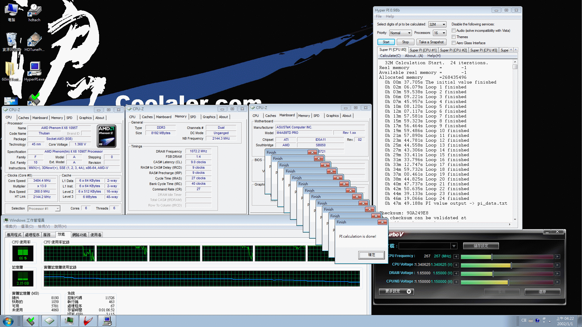Select the CPU-Z chip taskbar icon
Screen dimensions: 582x327
49,321
